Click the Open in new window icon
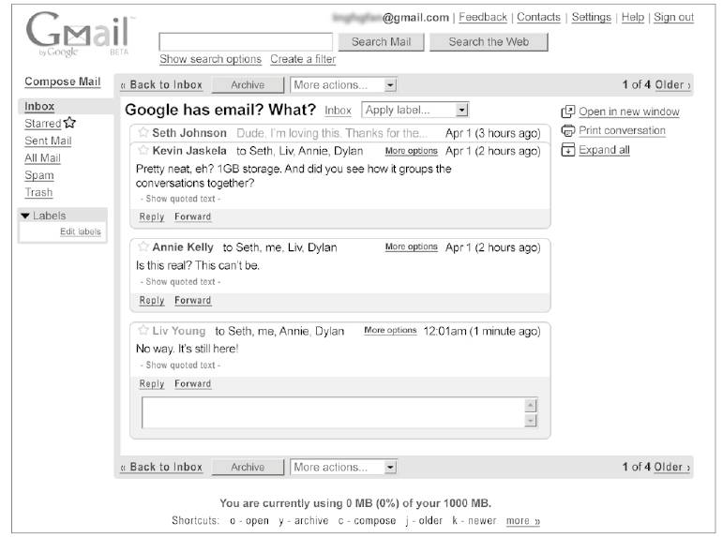 567,112
